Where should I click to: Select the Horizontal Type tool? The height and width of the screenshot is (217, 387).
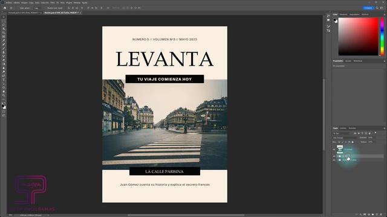point(4,80)
